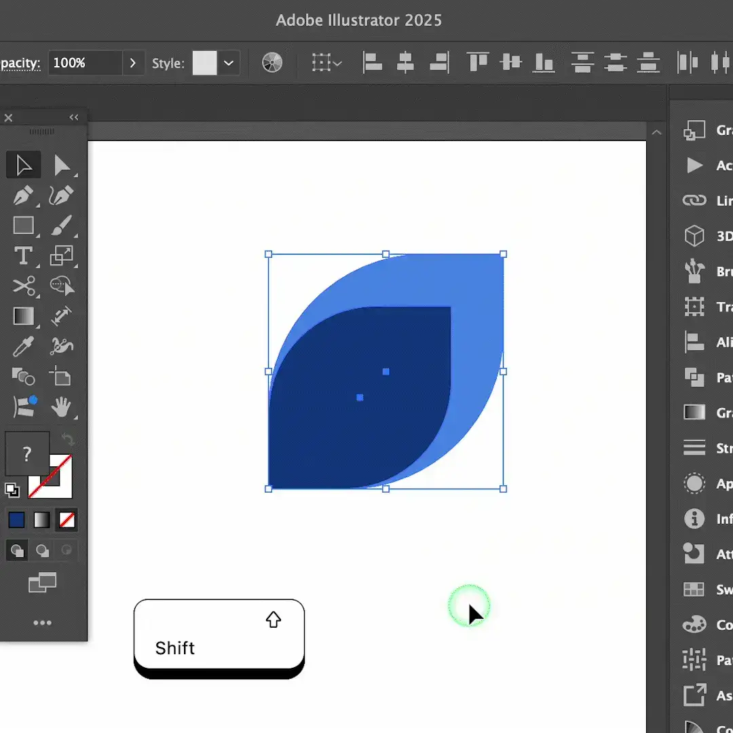Open the Eyedropper tool
Viewport: 733px width, 733px height.
click(x=23, y=346)
